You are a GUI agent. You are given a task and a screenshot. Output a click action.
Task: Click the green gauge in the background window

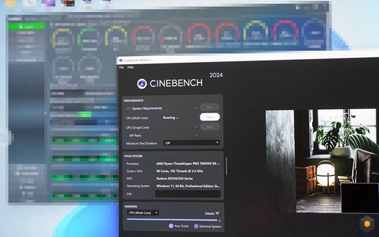point(88,37)
